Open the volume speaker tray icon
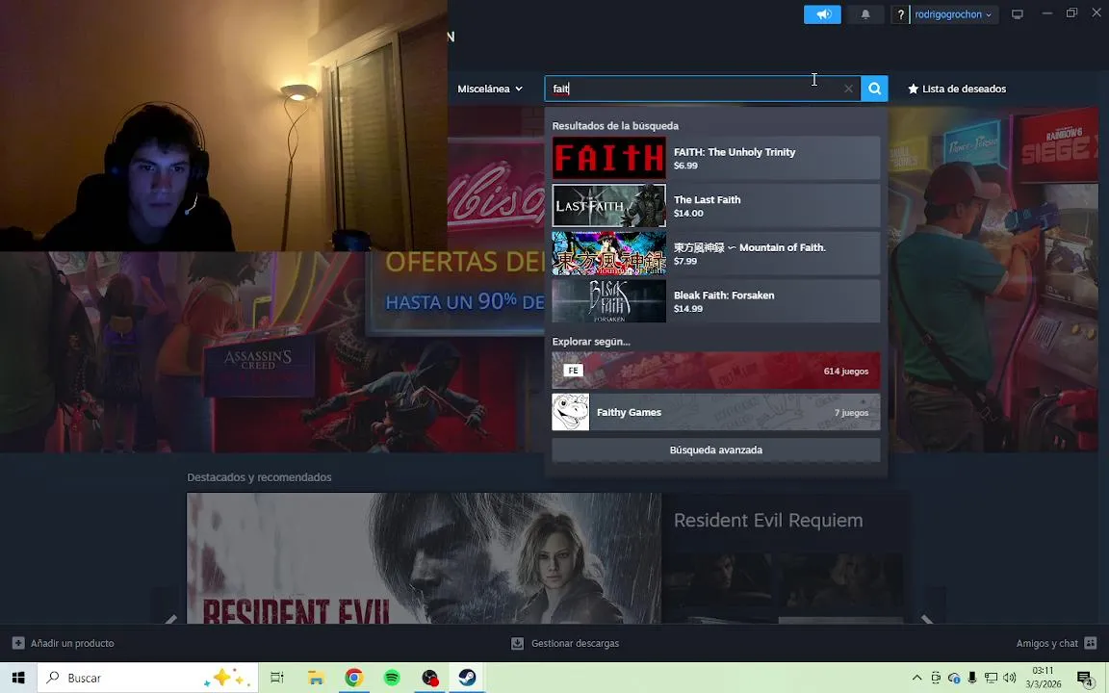Viewport: 1109px width, 693px height. click(1009, 678)
